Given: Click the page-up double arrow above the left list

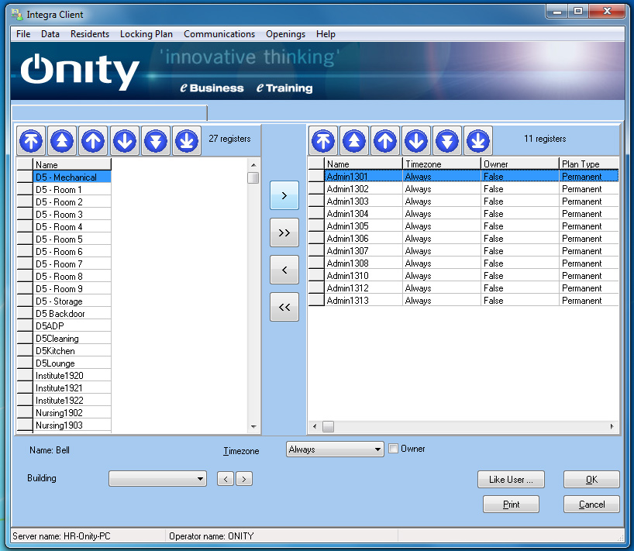Looking at the screenshot, I should coord(63,140).
